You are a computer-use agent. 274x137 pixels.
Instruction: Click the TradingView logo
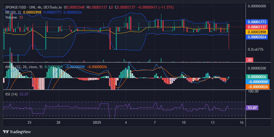17,132
